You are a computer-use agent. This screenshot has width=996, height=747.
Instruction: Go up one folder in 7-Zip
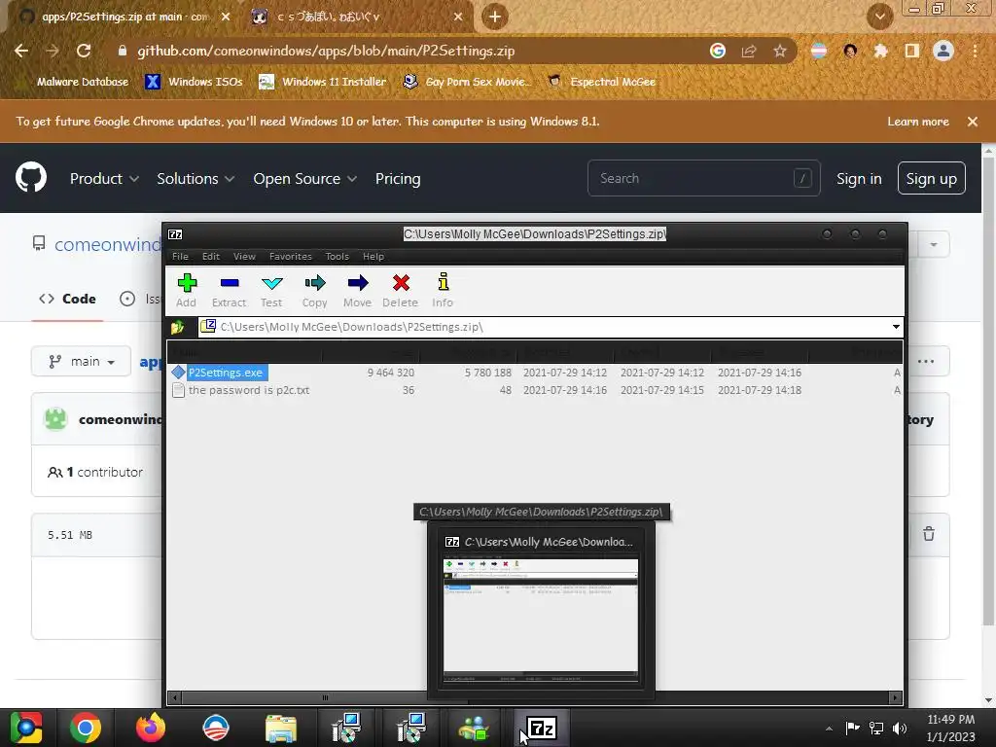click(177, 327)
